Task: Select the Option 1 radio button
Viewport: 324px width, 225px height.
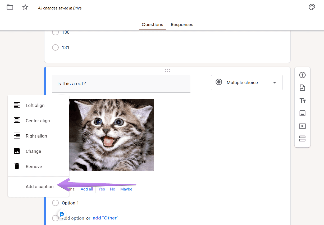Action: tap(55, 203)
